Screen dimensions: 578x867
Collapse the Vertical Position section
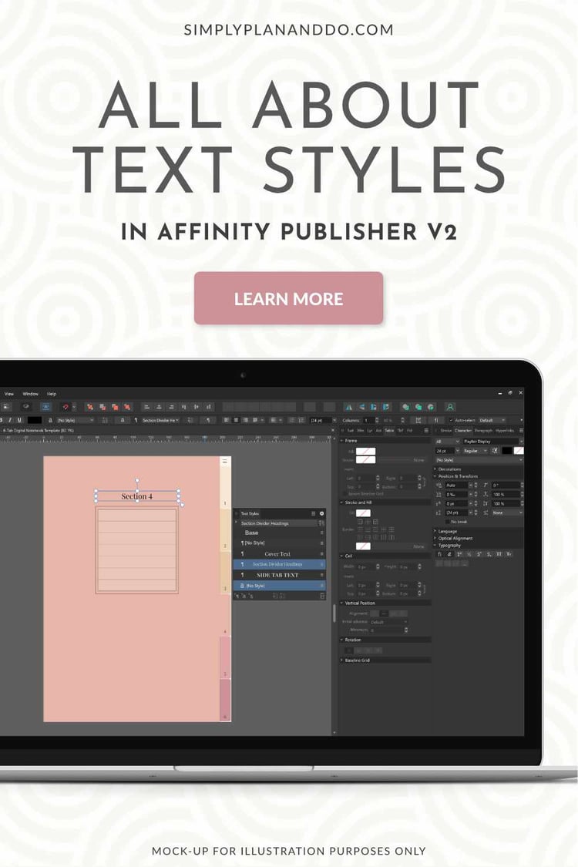(342, 603)
